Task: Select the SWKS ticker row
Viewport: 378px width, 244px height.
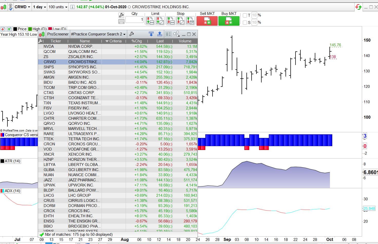Action: click(x=118, y=72)
